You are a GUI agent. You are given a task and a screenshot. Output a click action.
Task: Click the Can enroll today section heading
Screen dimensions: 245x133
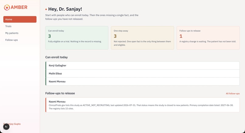tap(57, 57)
